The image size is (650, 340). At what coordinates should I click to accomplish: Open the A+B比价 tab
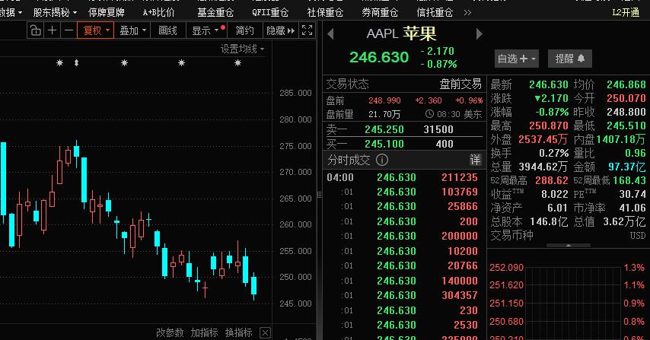(x=159, y=13)
